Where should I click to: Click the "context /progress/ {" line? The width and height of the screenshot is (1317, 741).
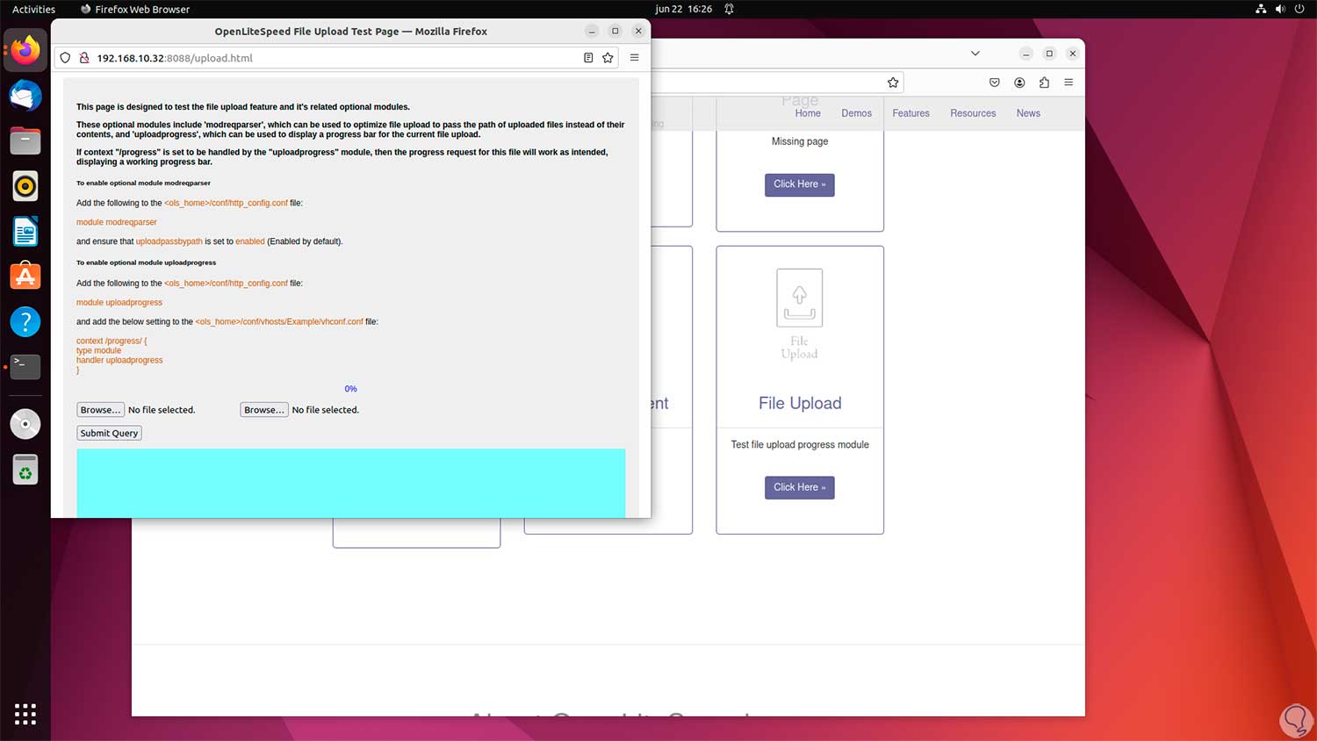tap(112, 341)
